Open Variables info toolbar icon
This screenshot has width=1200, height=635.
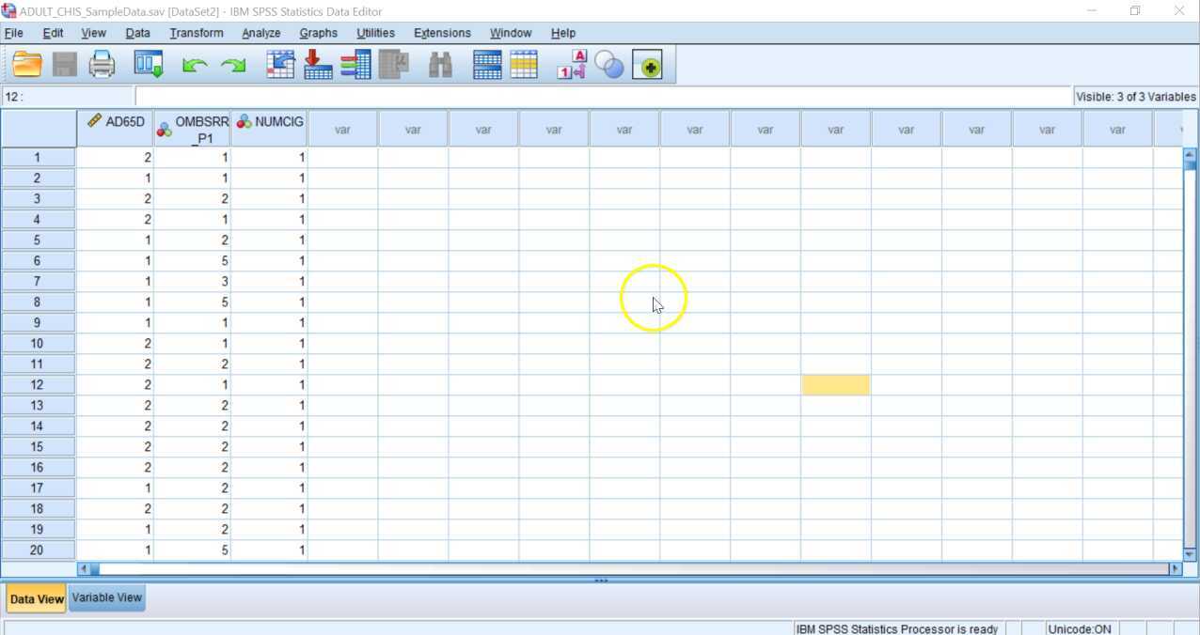point(355,65)
